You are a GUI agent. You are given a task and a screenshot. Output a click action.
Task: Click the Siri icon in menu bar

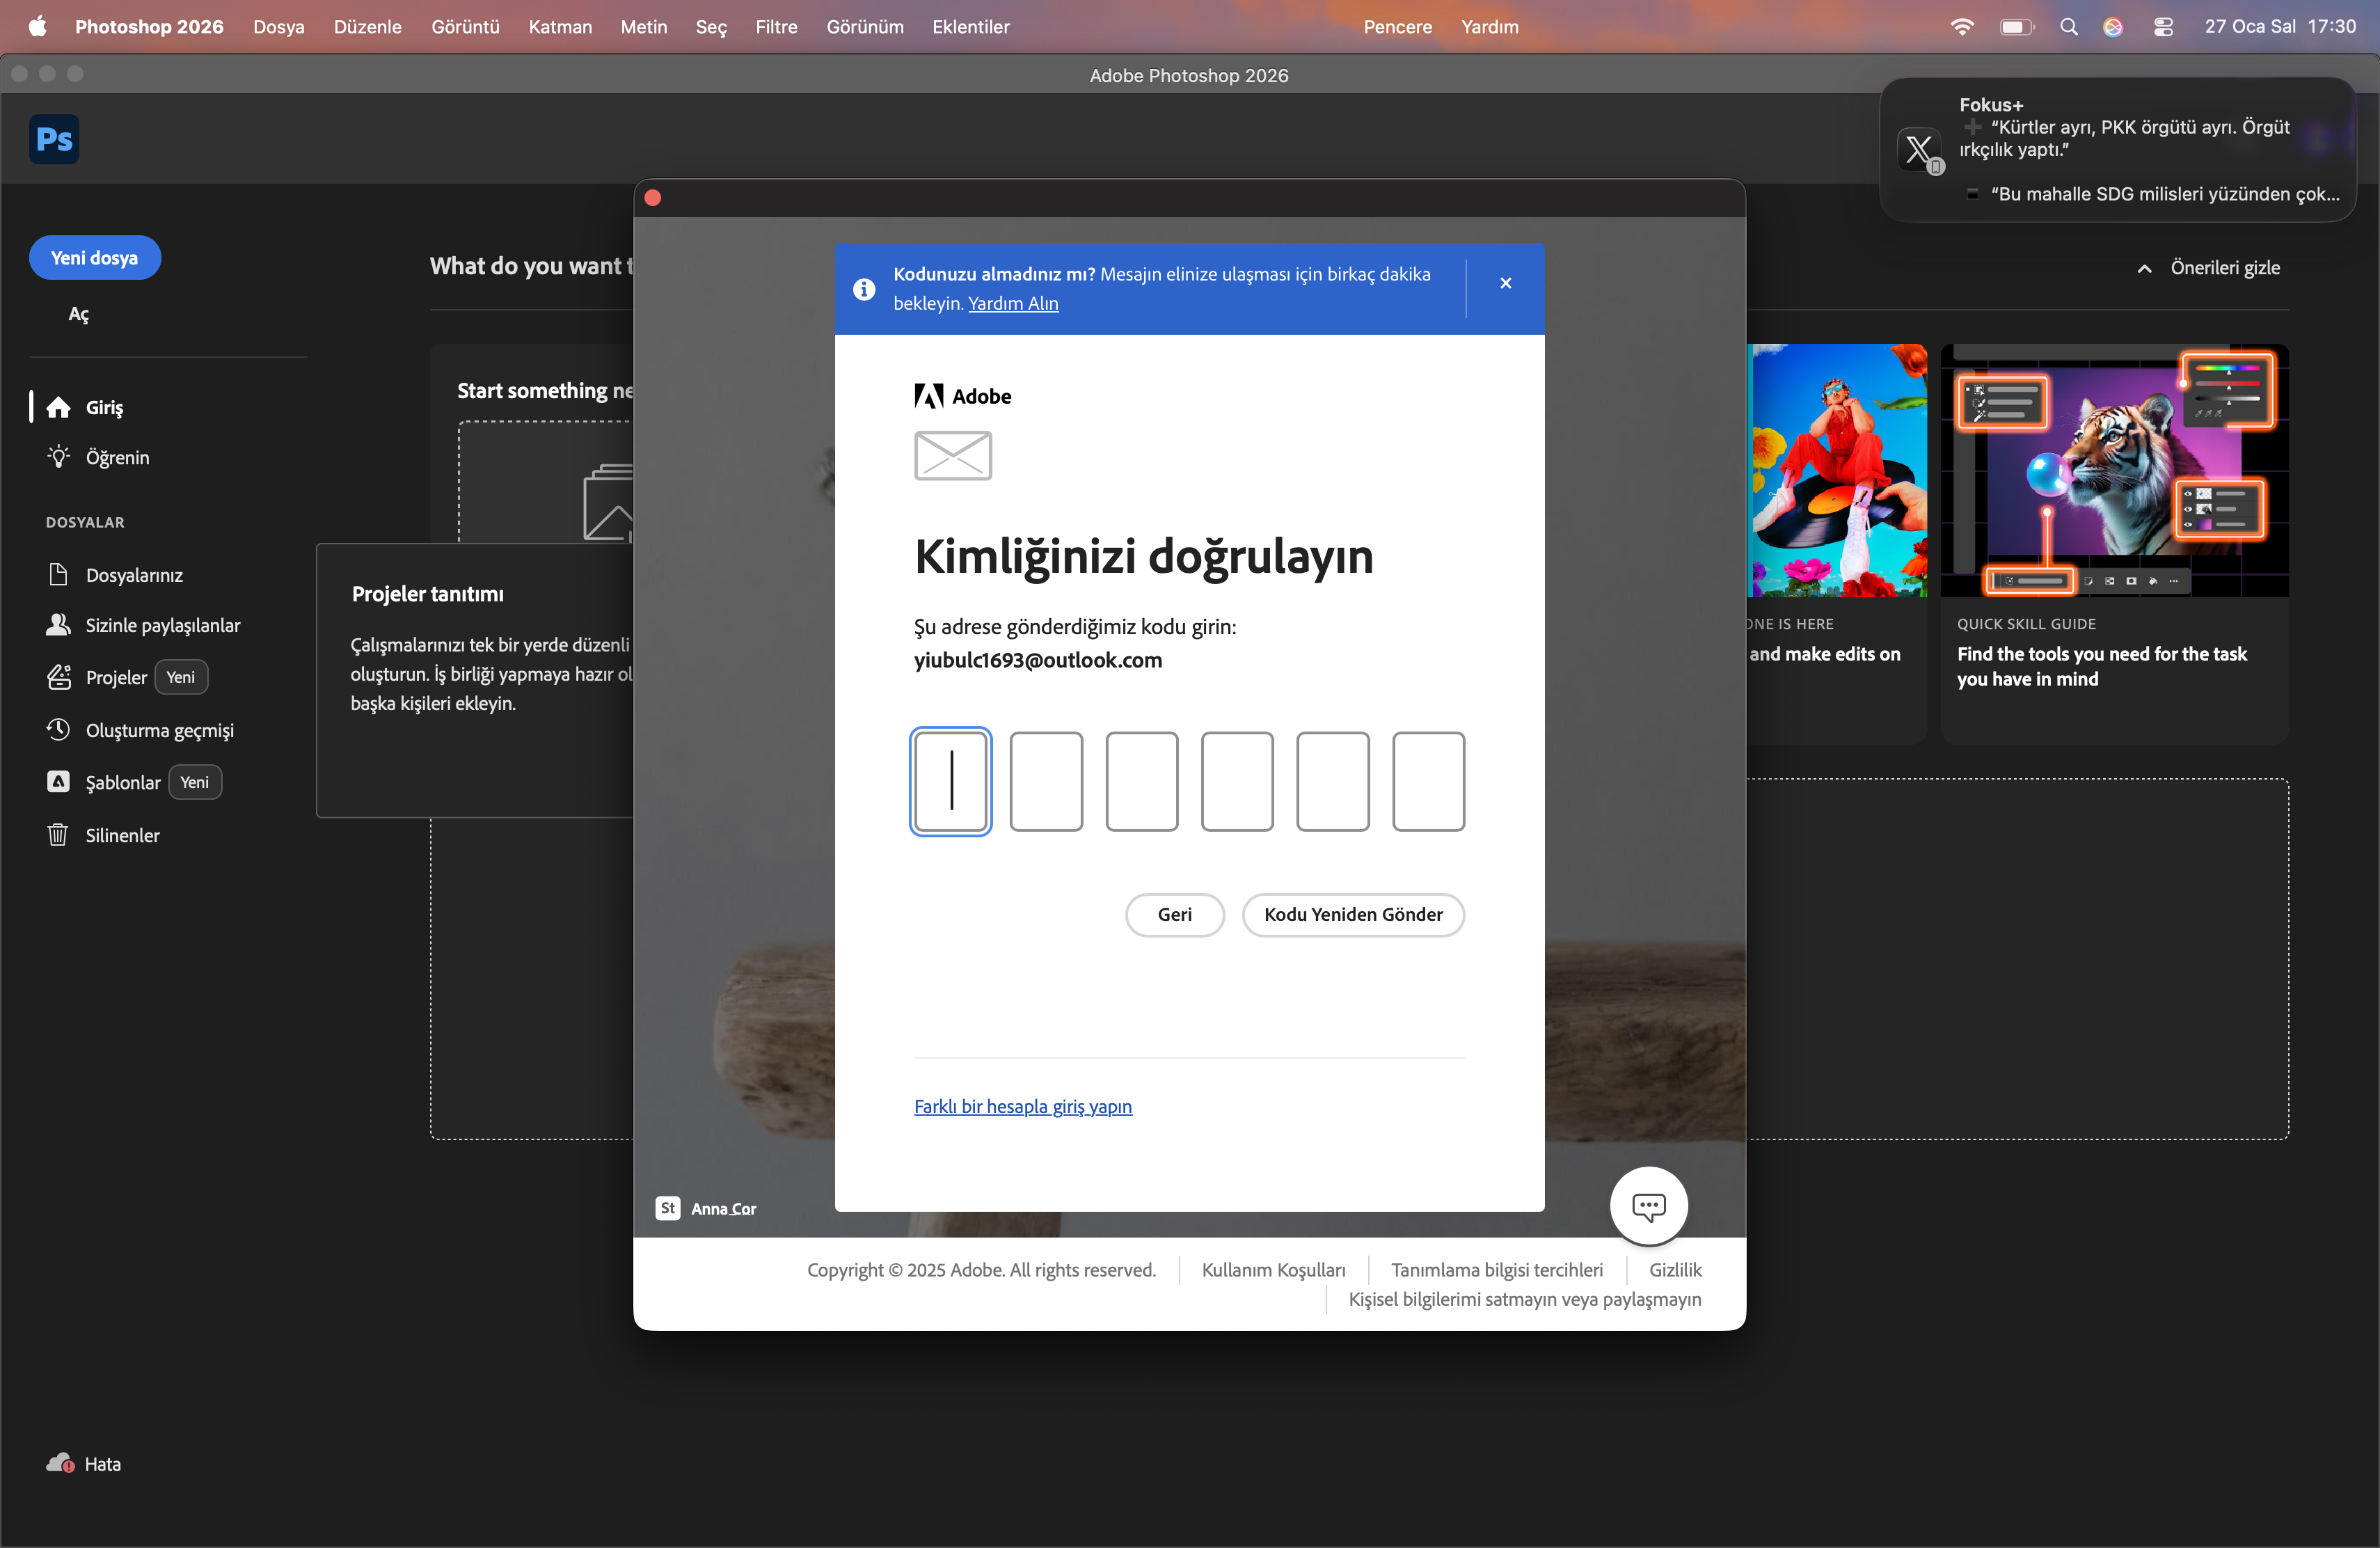2113,26
